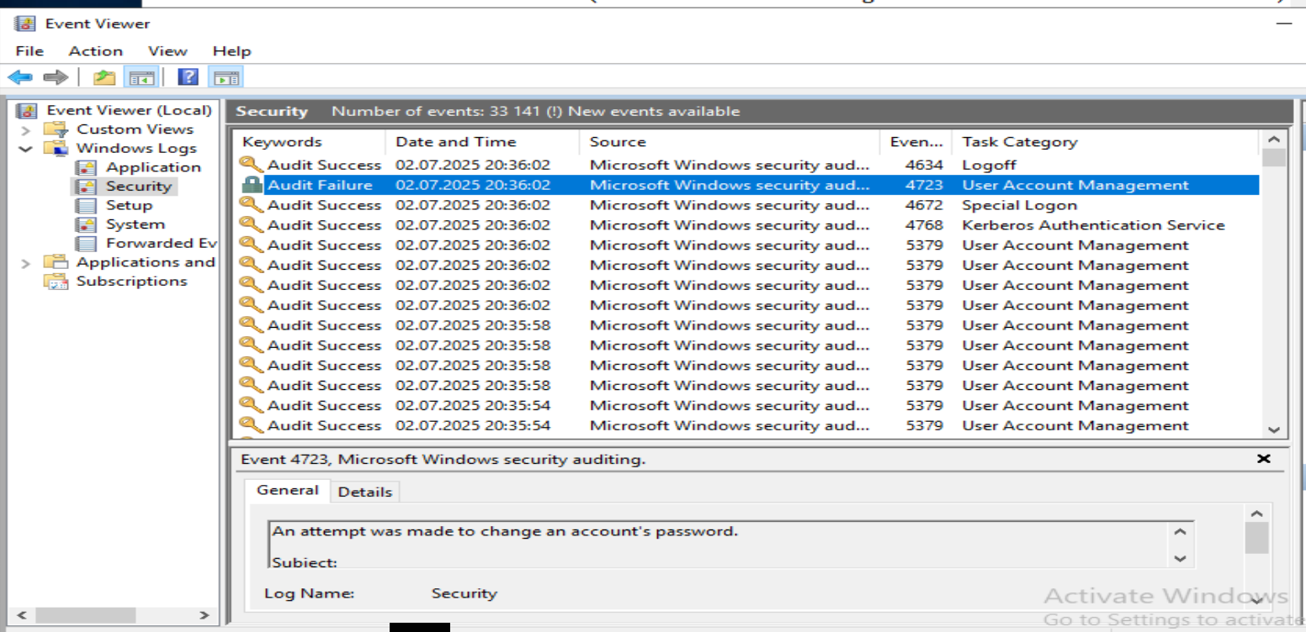This screenshot has width=1306, height=632.
Task: Collapse the Windows Logs node
Action: [26, 149]
